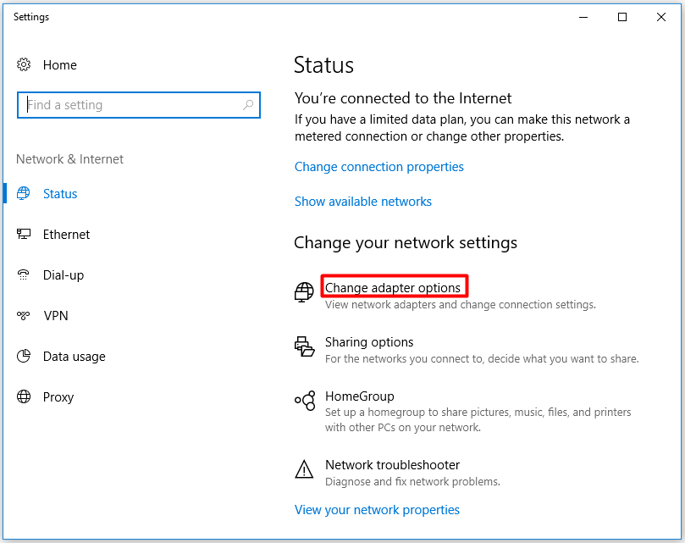Click the Sharing options printer icon
685x543 pixels.
click(x=304, y=346)
